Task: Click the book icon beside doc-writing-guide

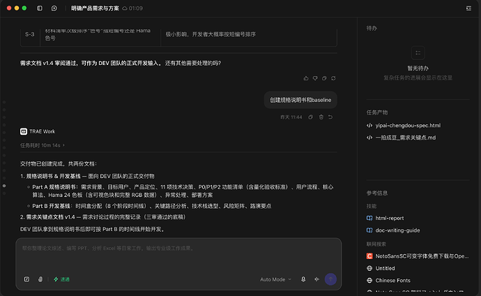Action: coord(369,230)
